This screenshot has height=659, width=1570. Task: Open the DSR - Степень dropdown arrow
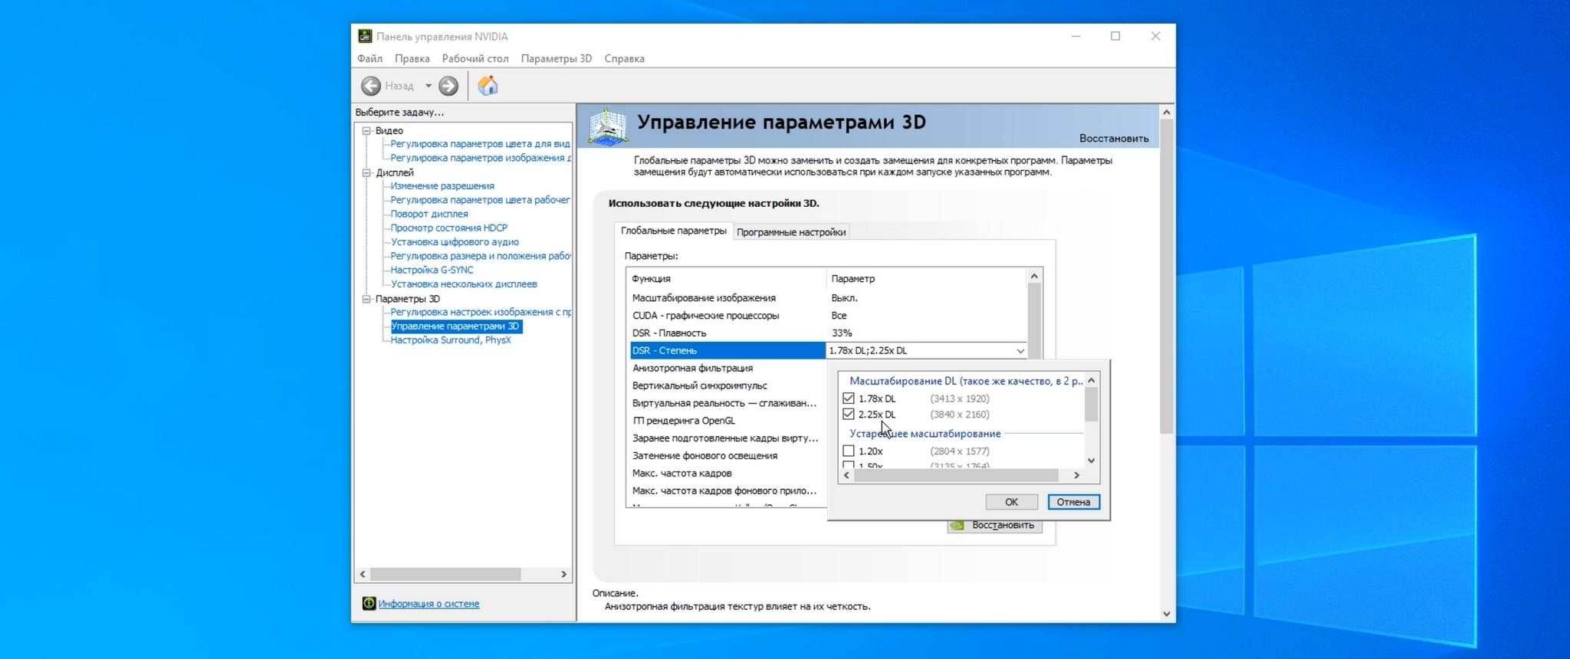tap(1020, 351)
